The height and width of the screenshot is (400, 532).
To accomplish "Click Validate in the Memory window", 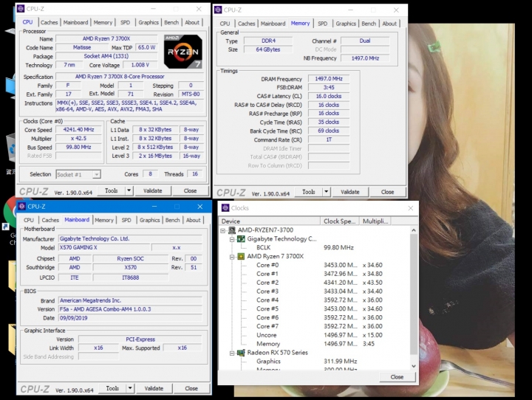I will click(350, 192).
